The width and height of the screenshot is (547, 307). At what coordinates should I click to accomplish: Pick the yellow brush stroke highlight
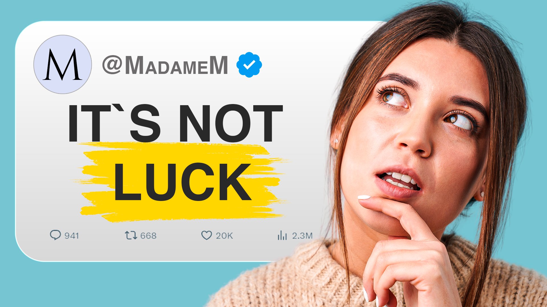[x=182, y=182]
